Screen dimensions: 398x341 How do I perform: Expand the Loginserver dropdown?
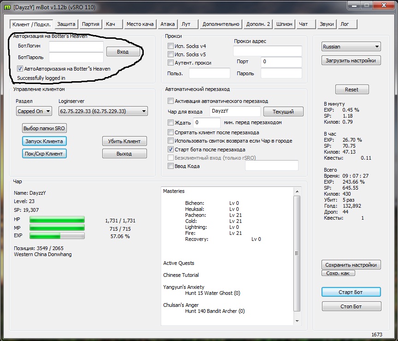tap(103, 111)
